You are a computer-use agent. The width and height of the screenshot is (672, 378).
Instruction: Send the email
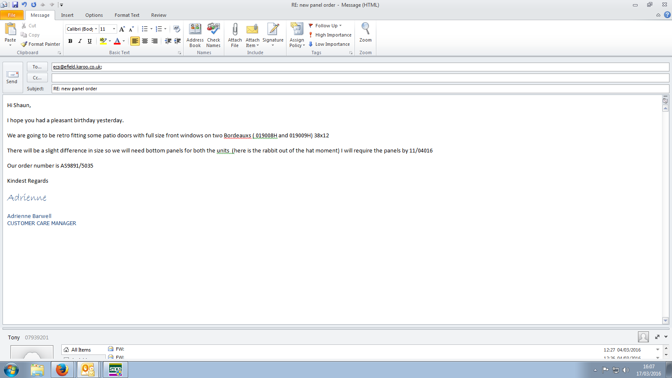[x=12, y=78]
